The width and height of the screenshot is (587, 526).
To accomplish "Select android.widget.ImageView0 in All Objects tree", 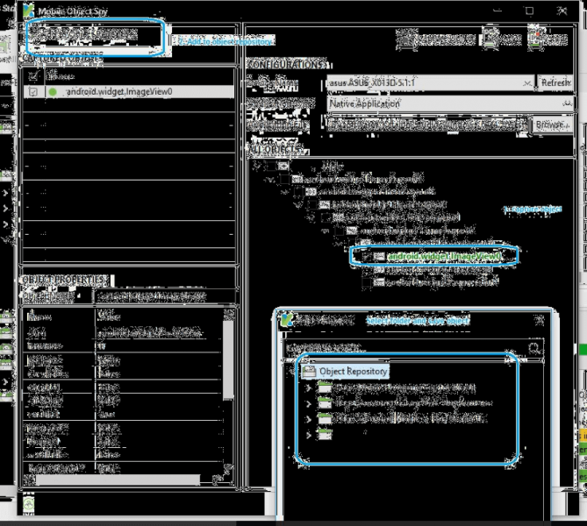I will (x=443, y=257).
